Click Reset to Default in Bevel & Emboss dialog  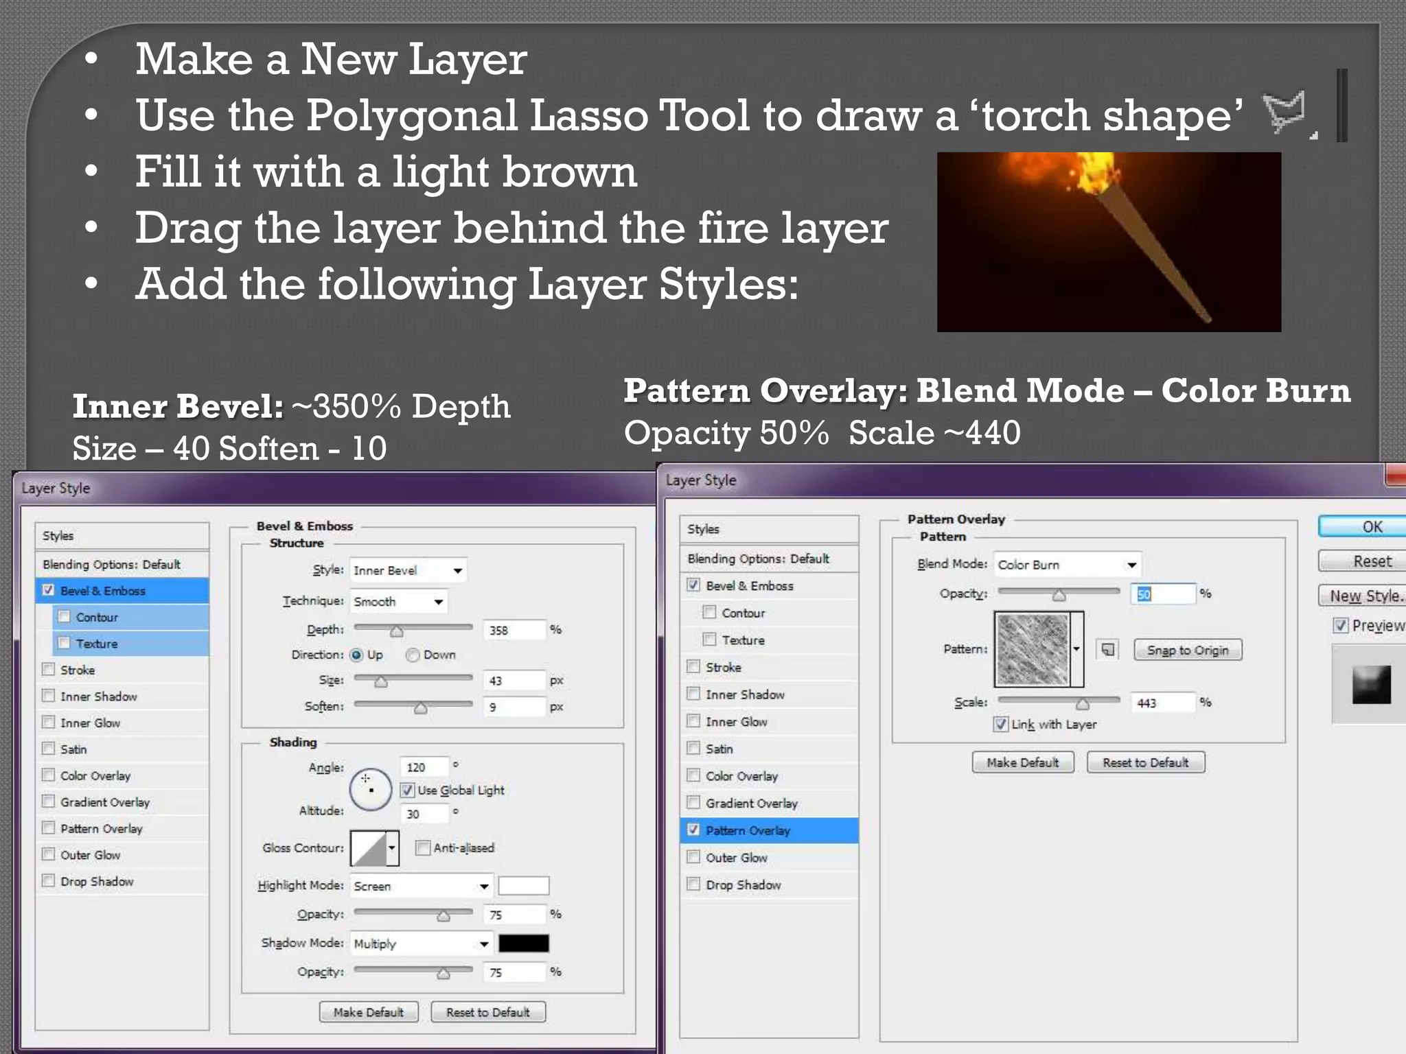tap(488, 1012)
